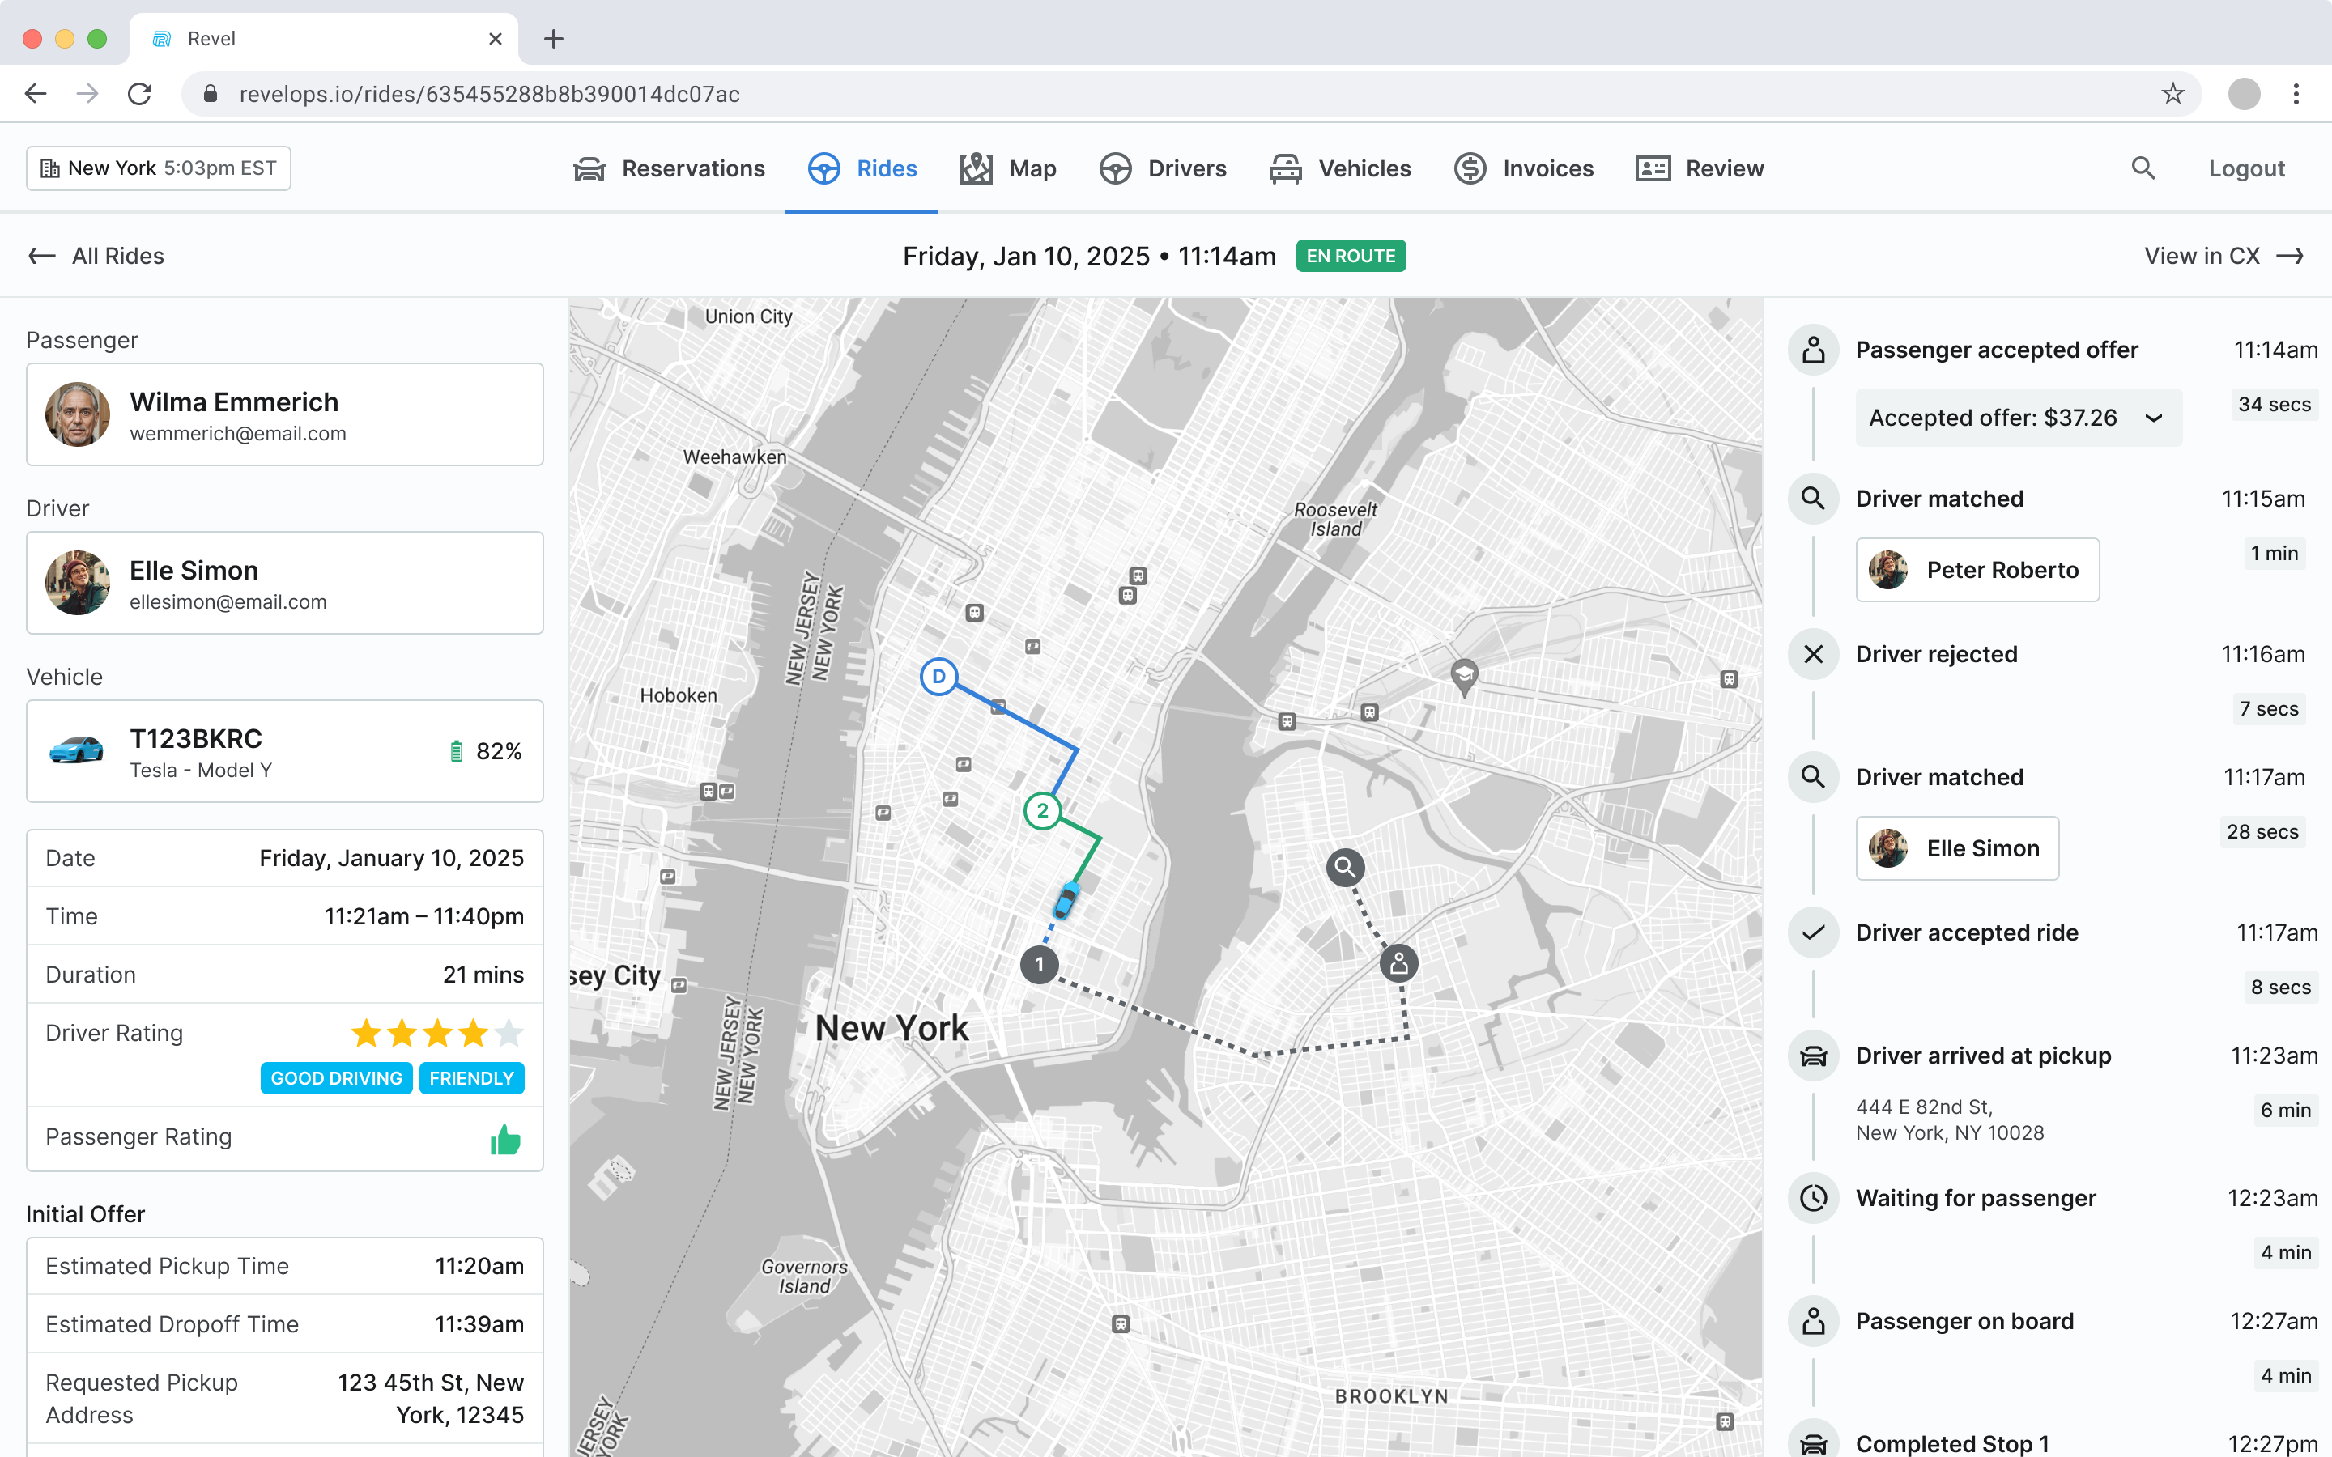Bookmark page with the star icon

(2172, 93)
